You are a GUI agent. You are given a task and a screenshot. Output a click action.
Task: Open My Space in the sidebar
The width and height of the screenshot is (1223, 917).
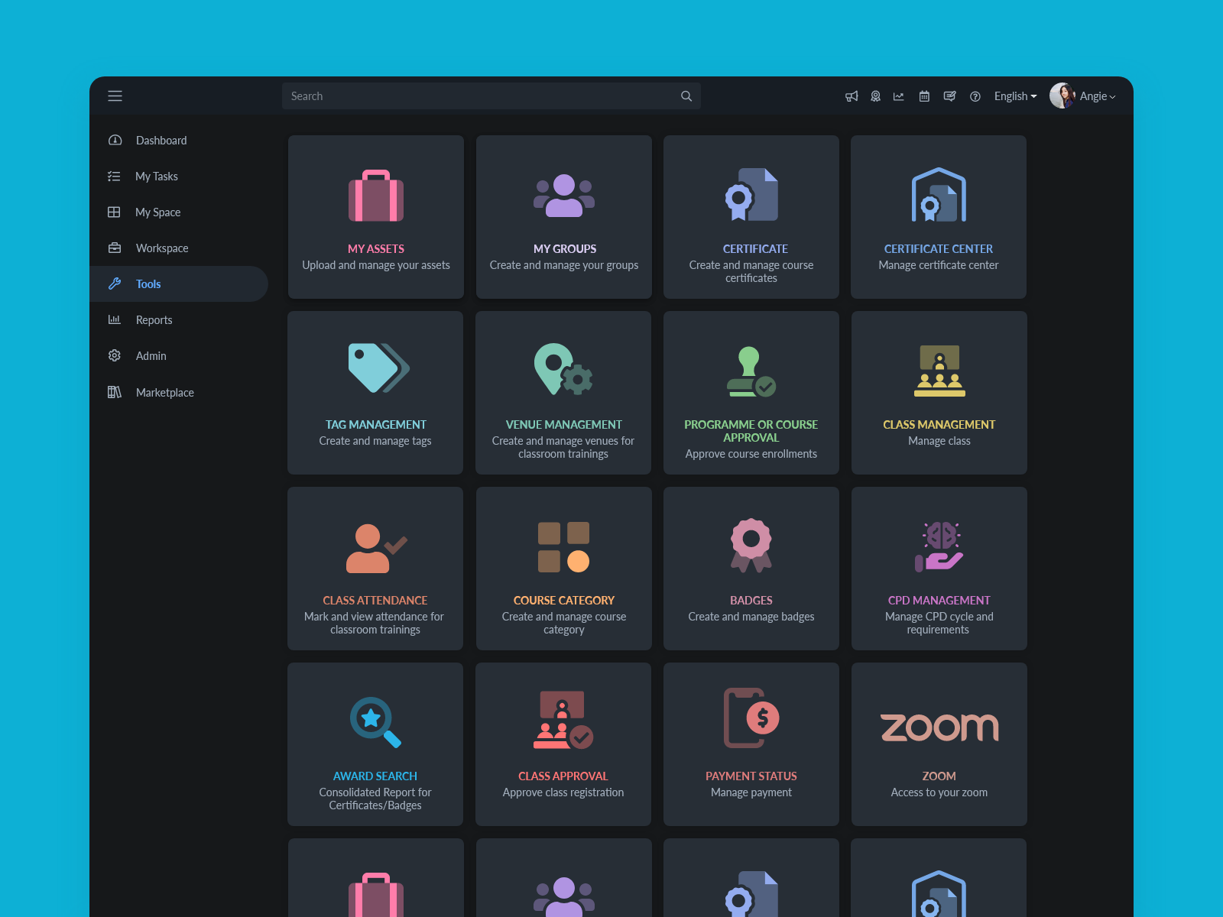click(x=179, y=212)
